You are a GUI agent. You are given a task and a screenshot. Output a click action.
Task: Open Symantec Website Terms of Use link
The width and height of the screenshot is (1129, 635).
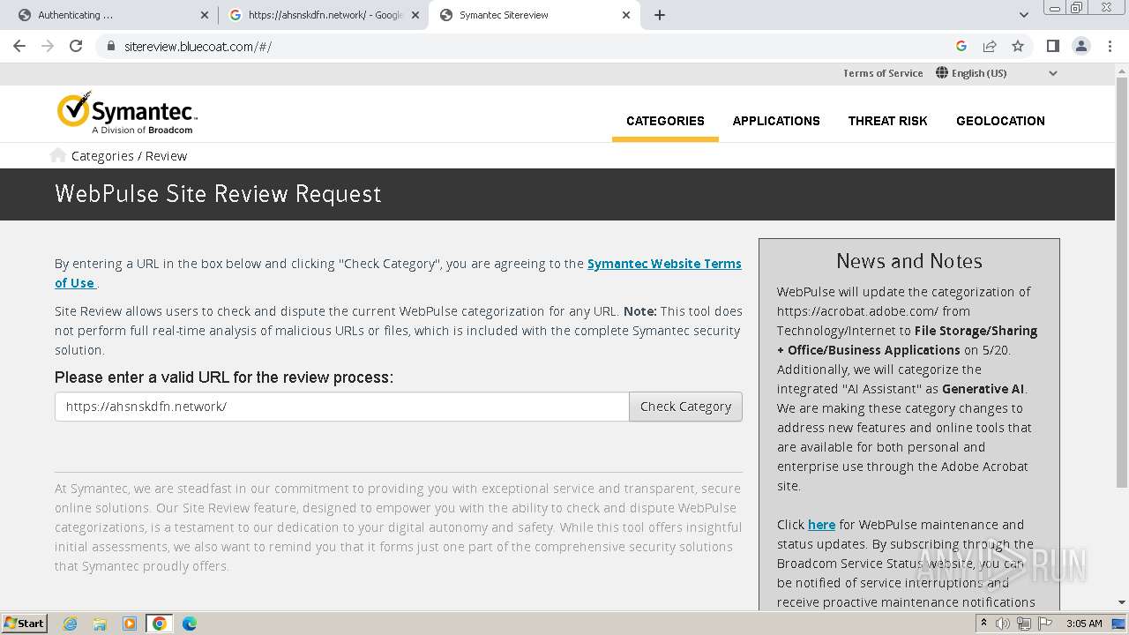pos(398,273)
